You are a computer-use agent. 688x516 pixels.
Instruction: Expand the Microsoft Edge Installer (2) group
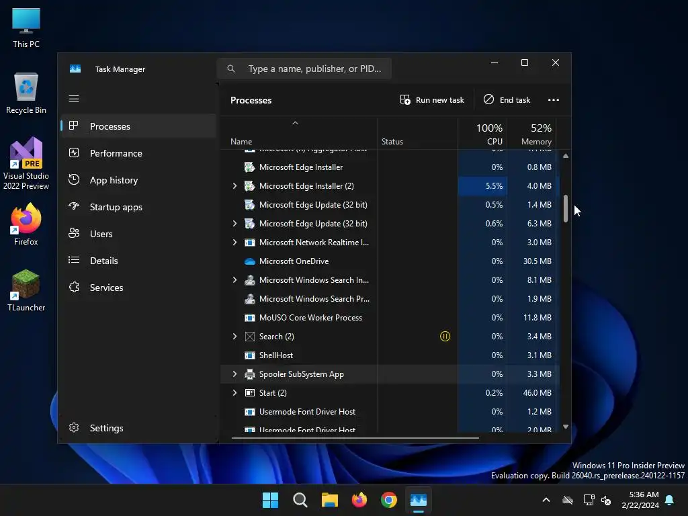coord(234,186)
